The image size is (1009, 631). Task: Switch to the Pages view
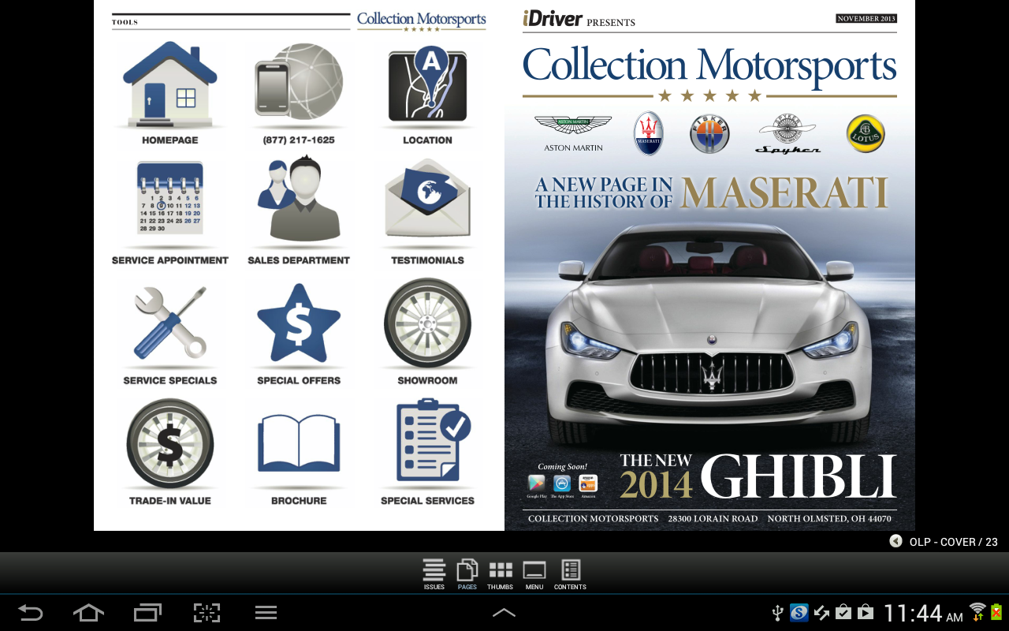pyautogui.click(x=467, y=574)
